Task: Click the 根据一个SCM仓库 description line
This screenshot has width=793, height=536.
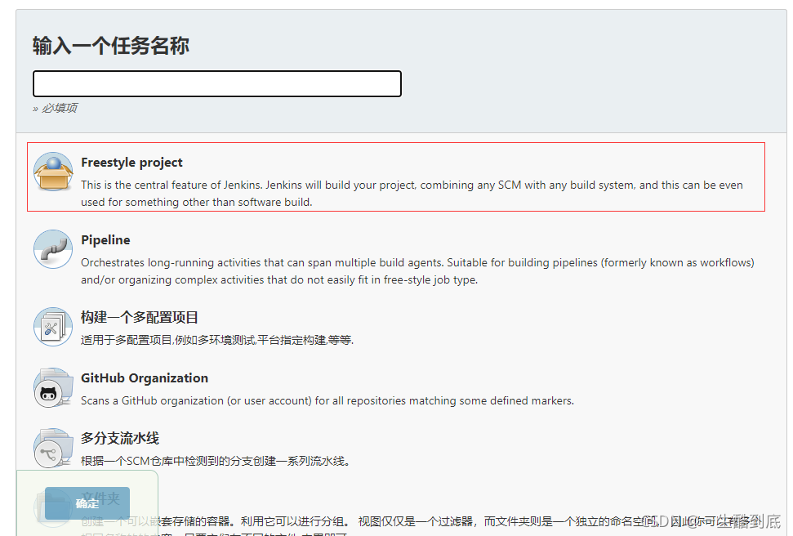Action: [215, 461]
